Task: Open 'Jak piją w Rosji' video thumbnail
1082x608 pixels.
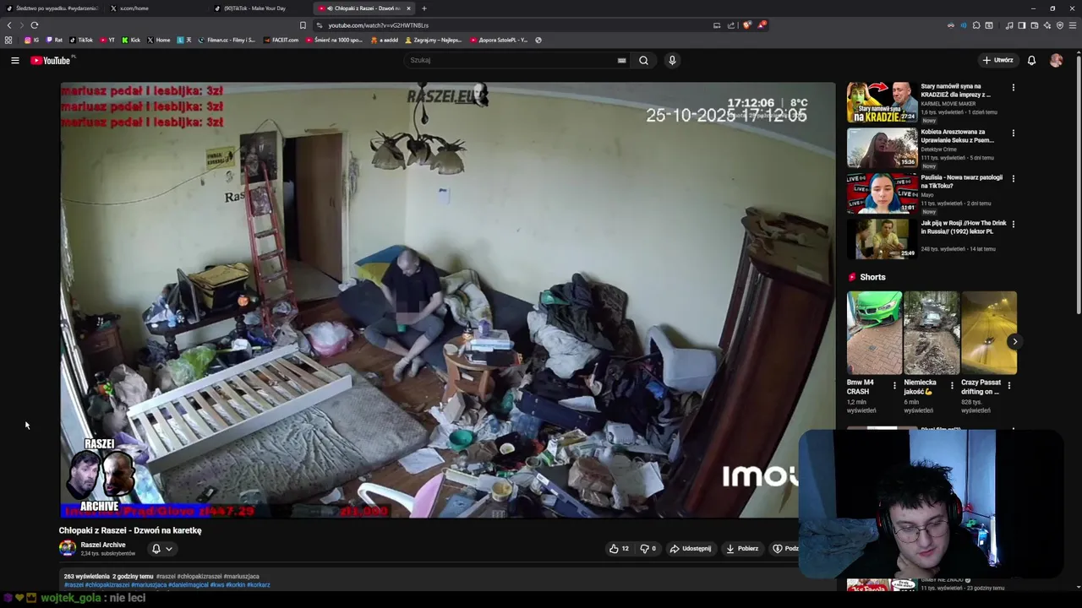Action: (x=882, y=239)
